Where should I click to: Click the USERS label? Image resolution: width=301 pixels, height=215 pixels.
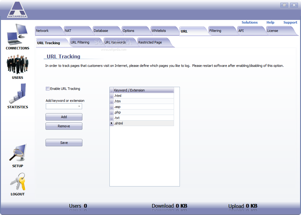coord(18,78)
